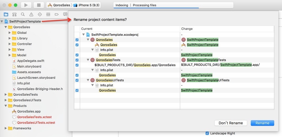Open the Project navigator folder icon
This screenshot has width=282, height=137.
(6, 14)
